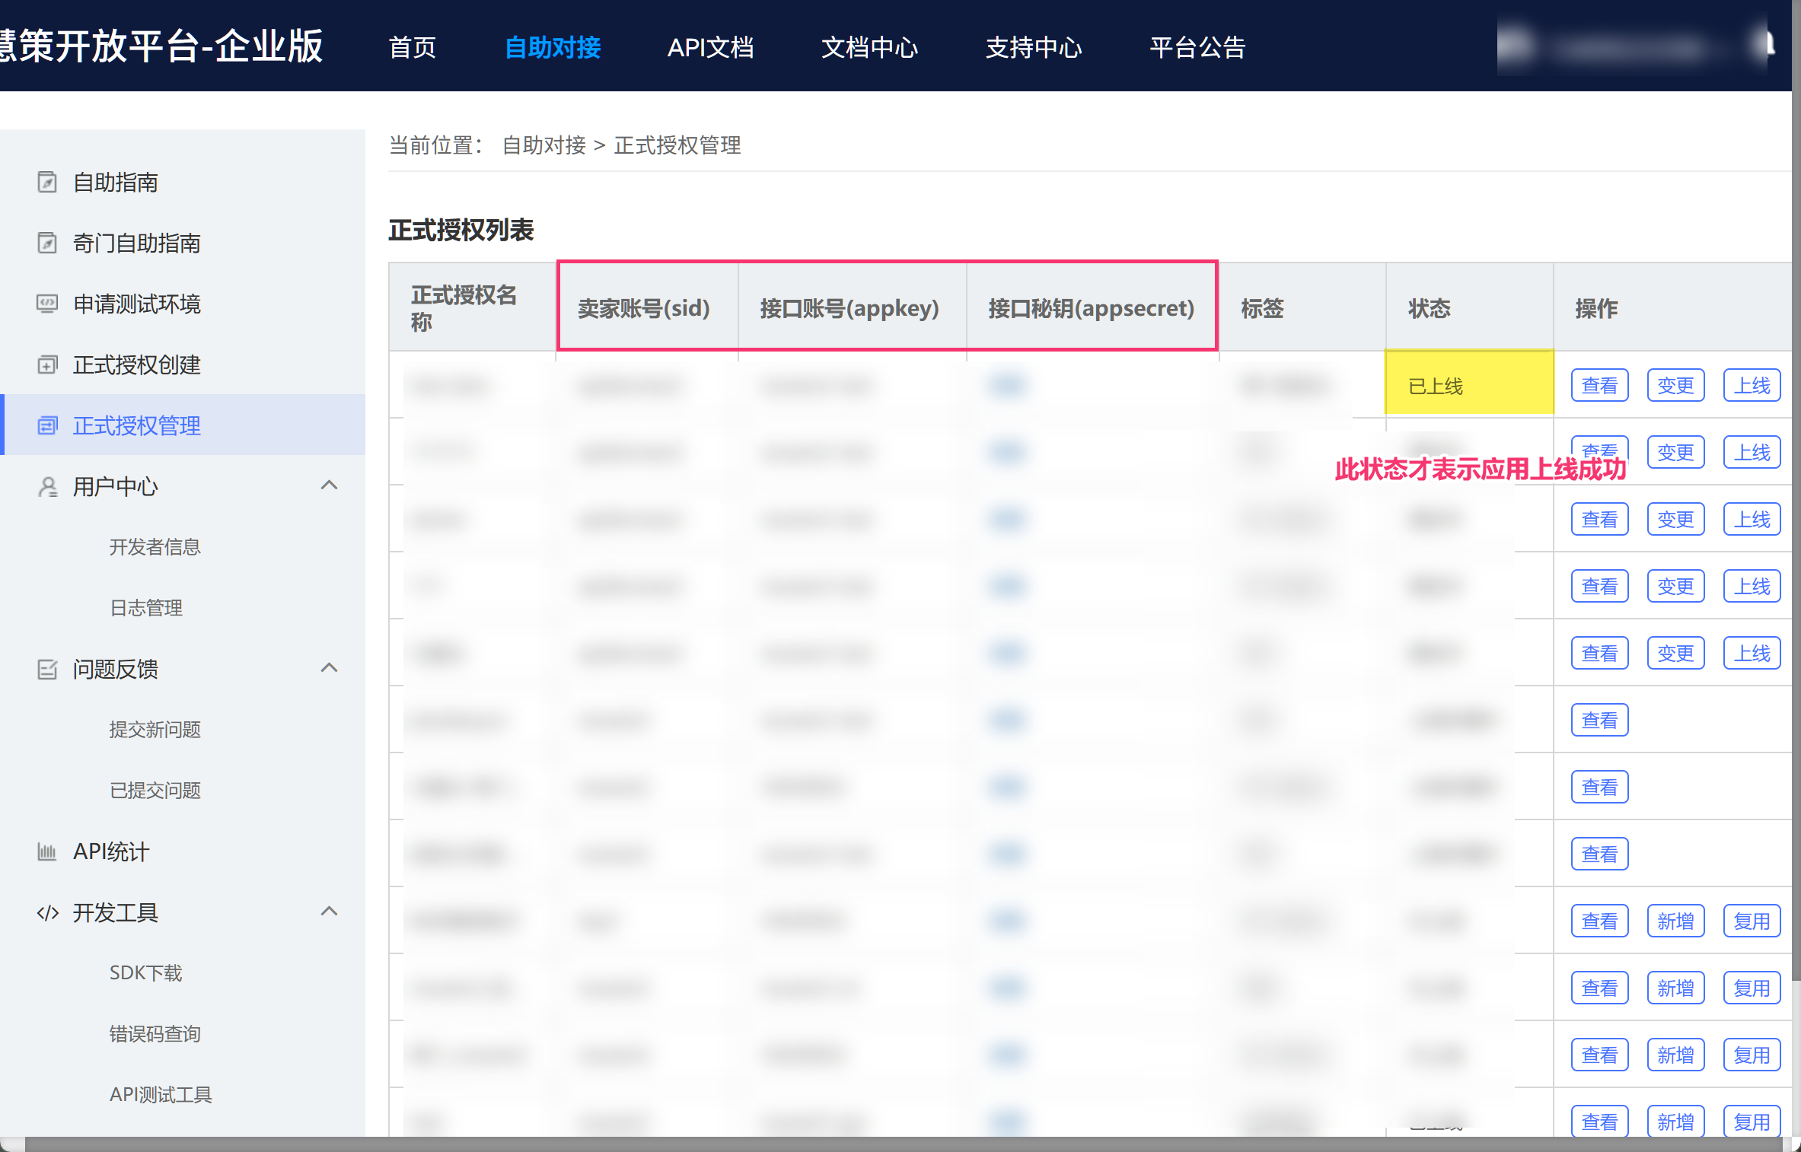Collapse the 开发工具 section chevron

coord(329,912)
